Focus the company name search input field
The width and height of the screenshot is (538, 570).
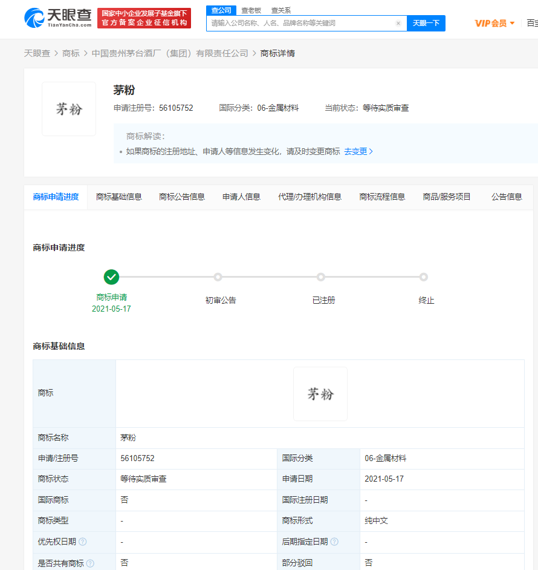[302, 23]
